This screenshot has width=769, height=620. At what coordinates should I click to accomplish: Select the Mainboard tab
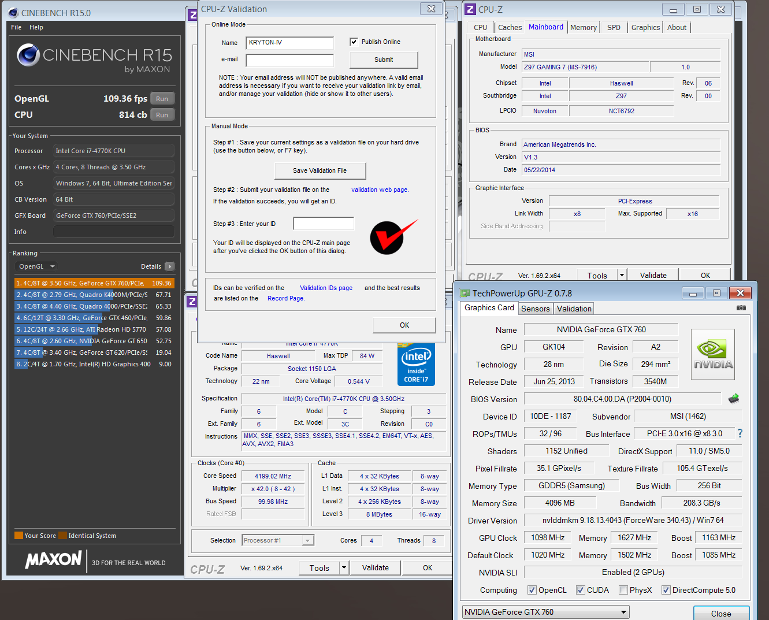point(546,27)
